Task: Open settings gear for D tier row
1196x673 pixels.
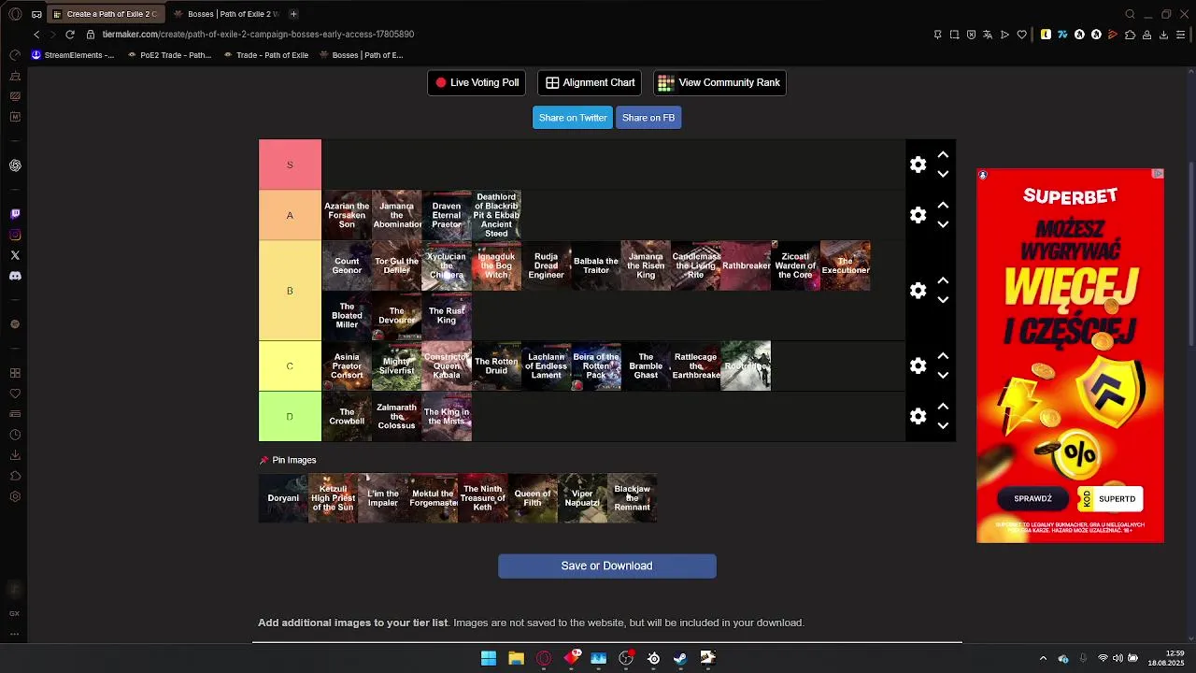Action: [x=918, y=416]
